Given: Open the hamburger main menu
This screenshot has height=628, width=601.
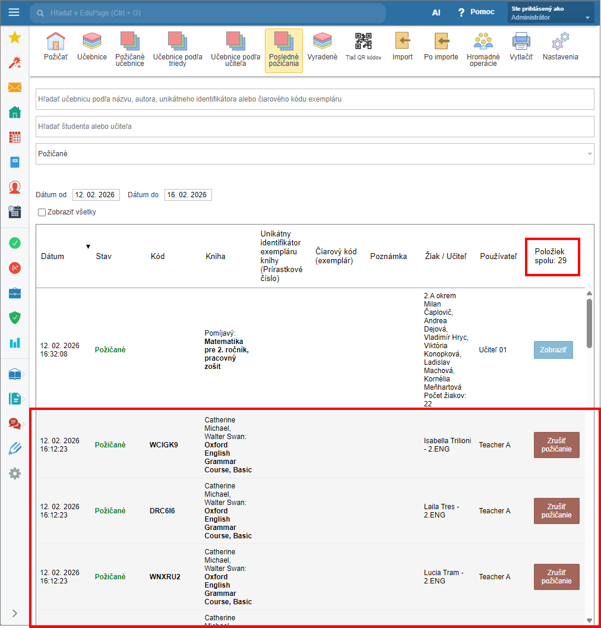Looking at the screenshot, I should click(14, 12).
